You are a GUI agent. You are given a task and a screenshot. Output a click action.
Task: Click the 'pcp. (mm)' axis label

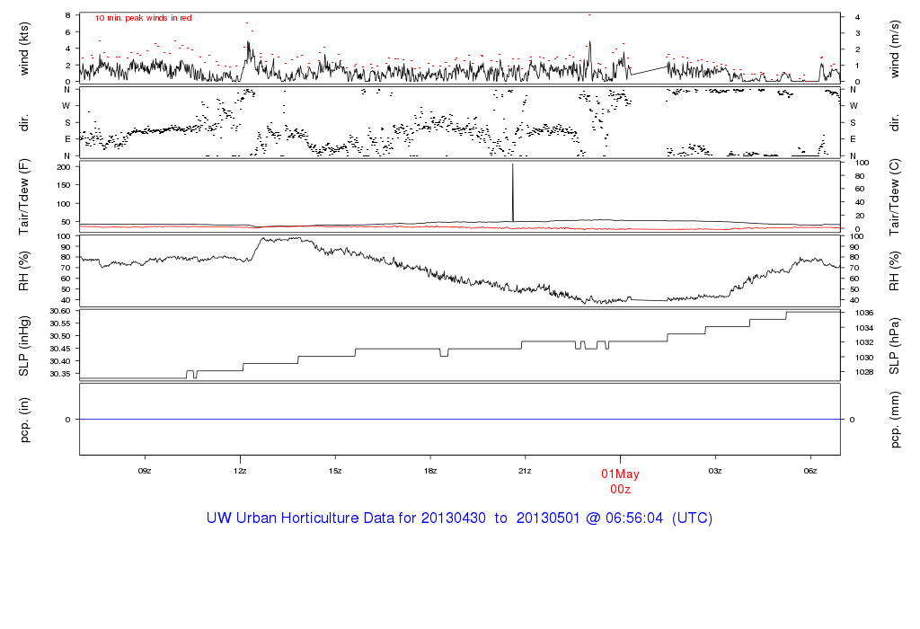894,421
